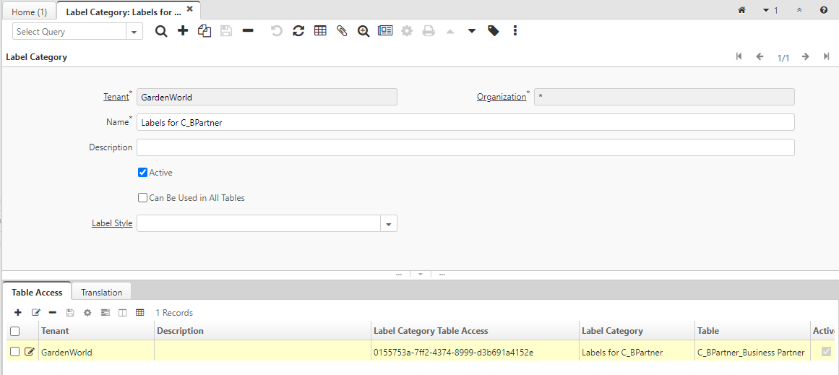Uncheck the Active checkbox

[142, 172]
